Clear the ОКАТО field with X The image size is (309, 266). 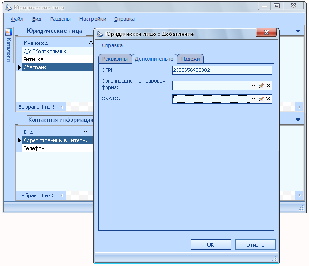268,99
